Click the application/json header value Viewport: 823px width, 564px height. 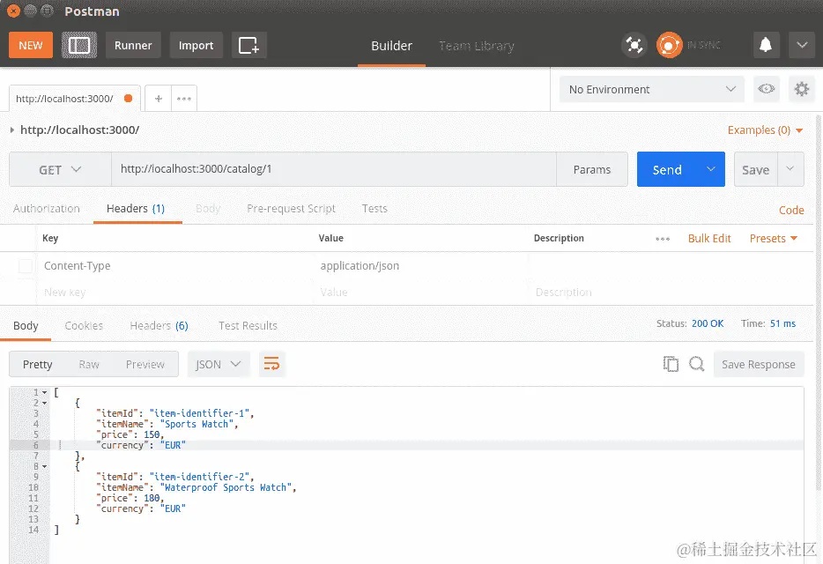pyautogui.click(x=360, y=266)
